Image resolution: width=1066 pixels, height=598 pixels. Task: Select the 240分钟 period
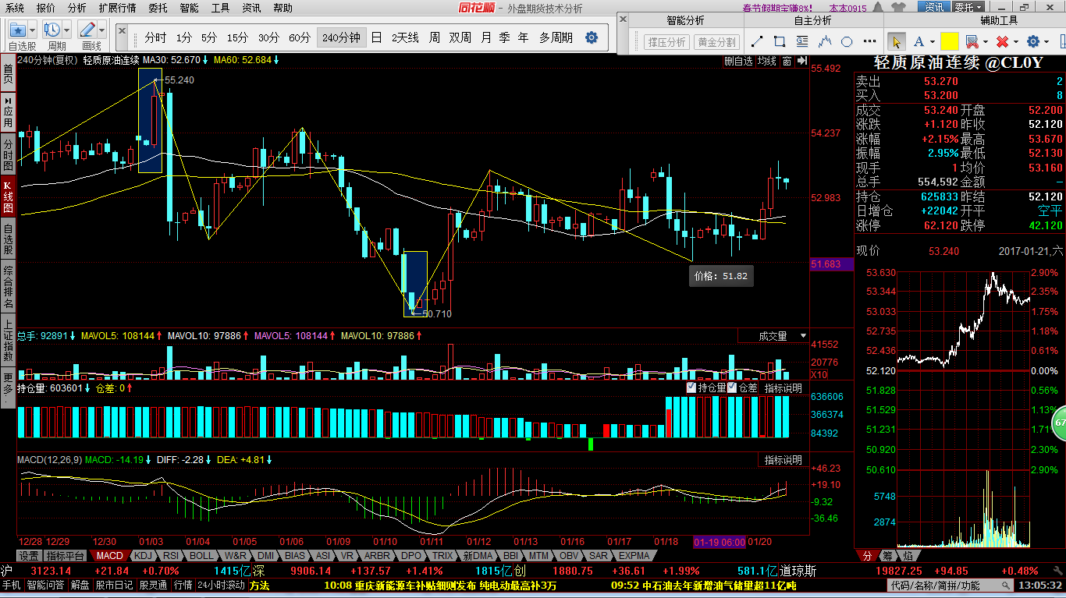pos(341,37)
